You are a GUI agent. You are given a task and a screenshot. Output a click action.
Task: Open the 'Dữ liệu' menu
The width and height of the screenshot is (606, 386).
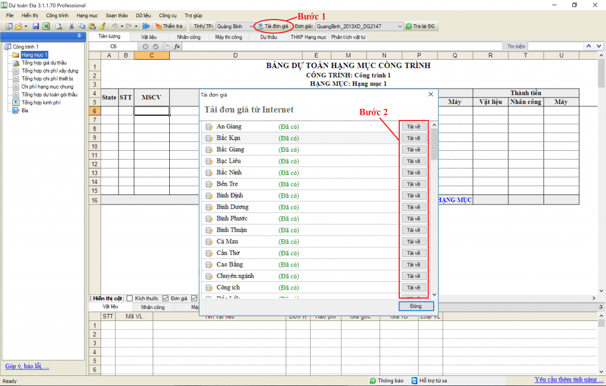(x=143, y=14)
